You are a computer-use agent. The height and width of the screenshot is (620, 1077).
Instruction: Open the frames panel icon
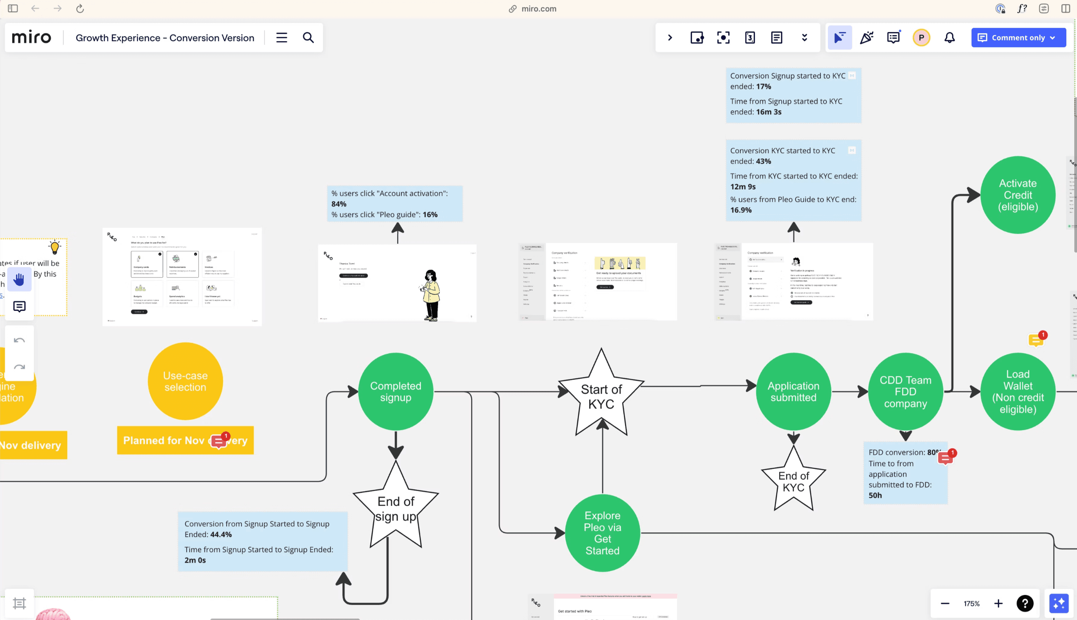pyautogui.click(x=19, y=603)
